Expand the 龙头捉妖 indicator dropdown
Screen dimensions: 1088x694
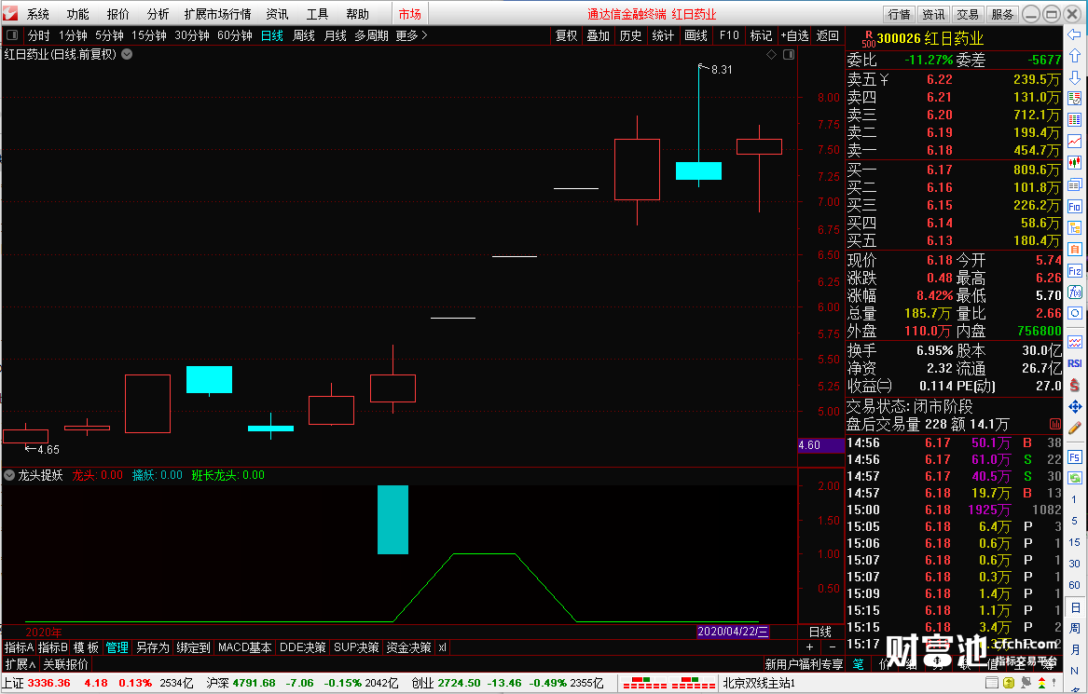click(9, 475)
